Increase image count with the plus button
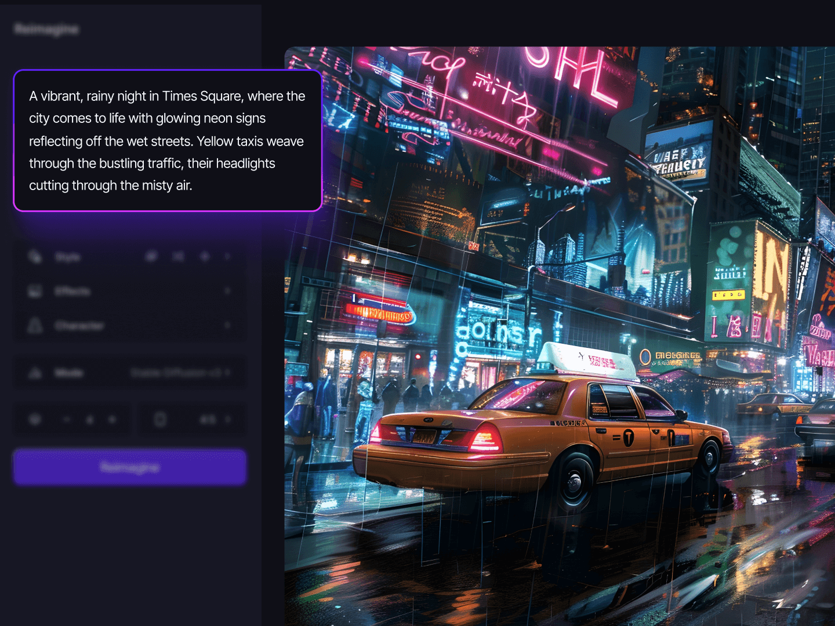The width and height of the screenshot is (835, 626). pos(112,419)
